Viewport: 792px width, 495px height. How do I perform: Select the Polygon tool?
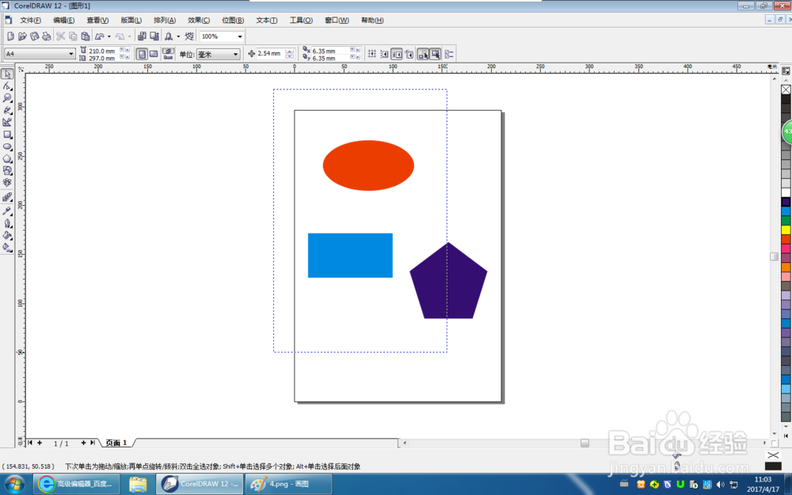(x=7, y=158)
